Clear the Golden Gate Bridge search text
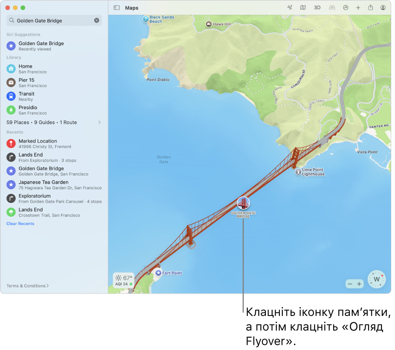The width and height of the screenshot is (395, 350). pyautogui.click(x=96, y=21)
